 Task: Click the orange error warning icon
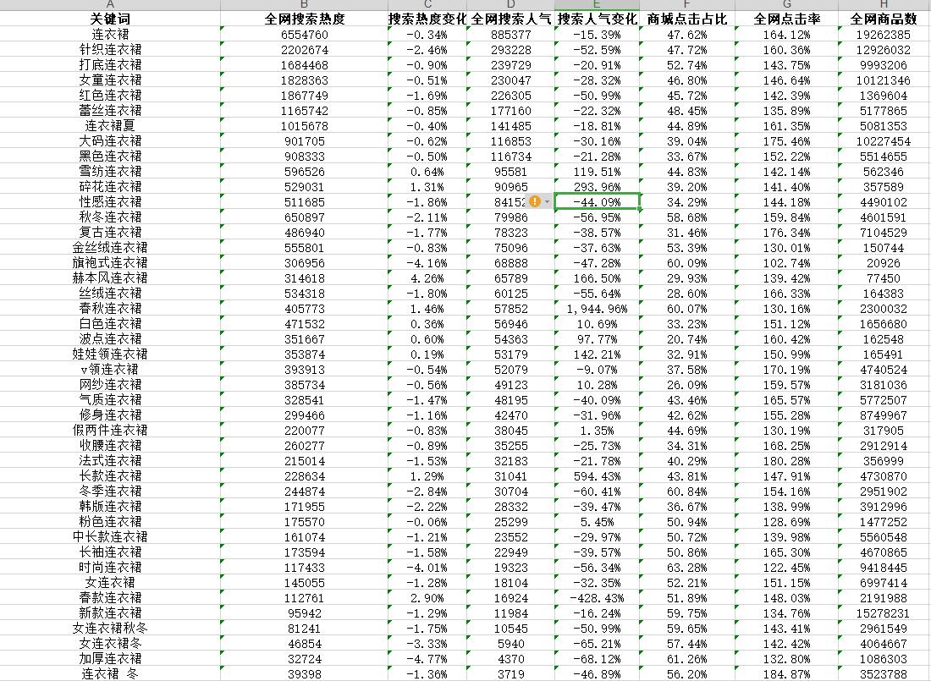tap(534, 202)
